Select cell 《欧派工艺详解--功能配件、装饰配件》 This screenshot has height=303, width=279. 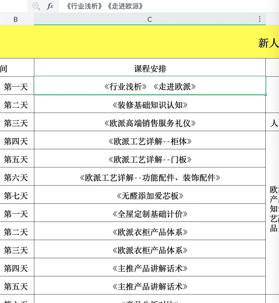point(150,176)
